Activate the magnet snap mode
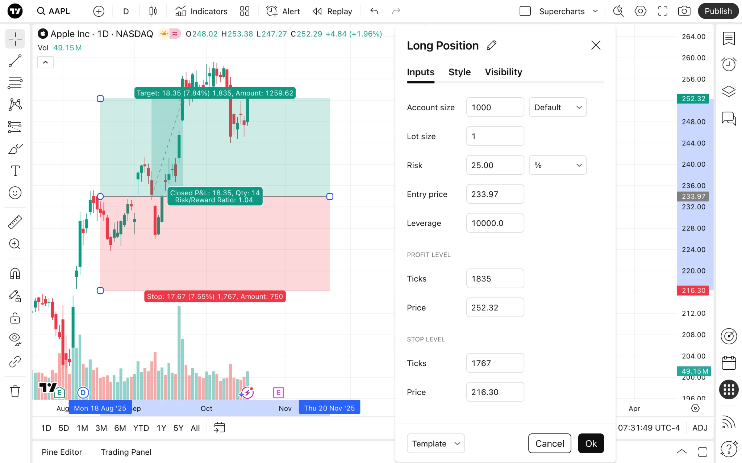This screenshot has width=742, height=463. click(x=15, y=274)
